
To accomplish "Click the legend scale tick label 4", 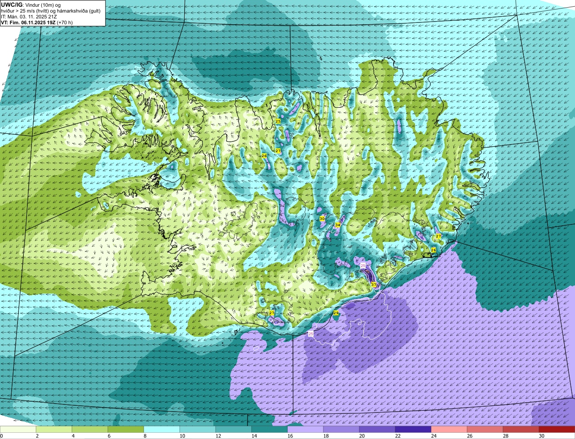I will 73,436.
